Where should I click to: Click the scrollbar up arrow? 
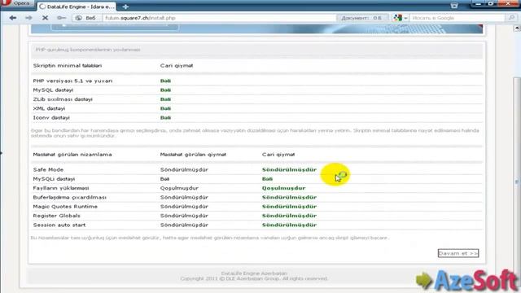517,29
